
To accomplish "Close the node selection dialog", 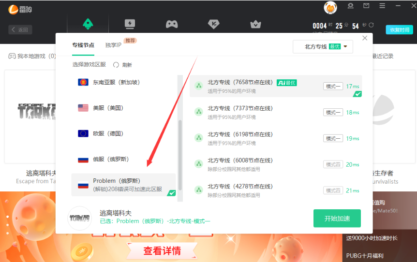I will point(365,38).
